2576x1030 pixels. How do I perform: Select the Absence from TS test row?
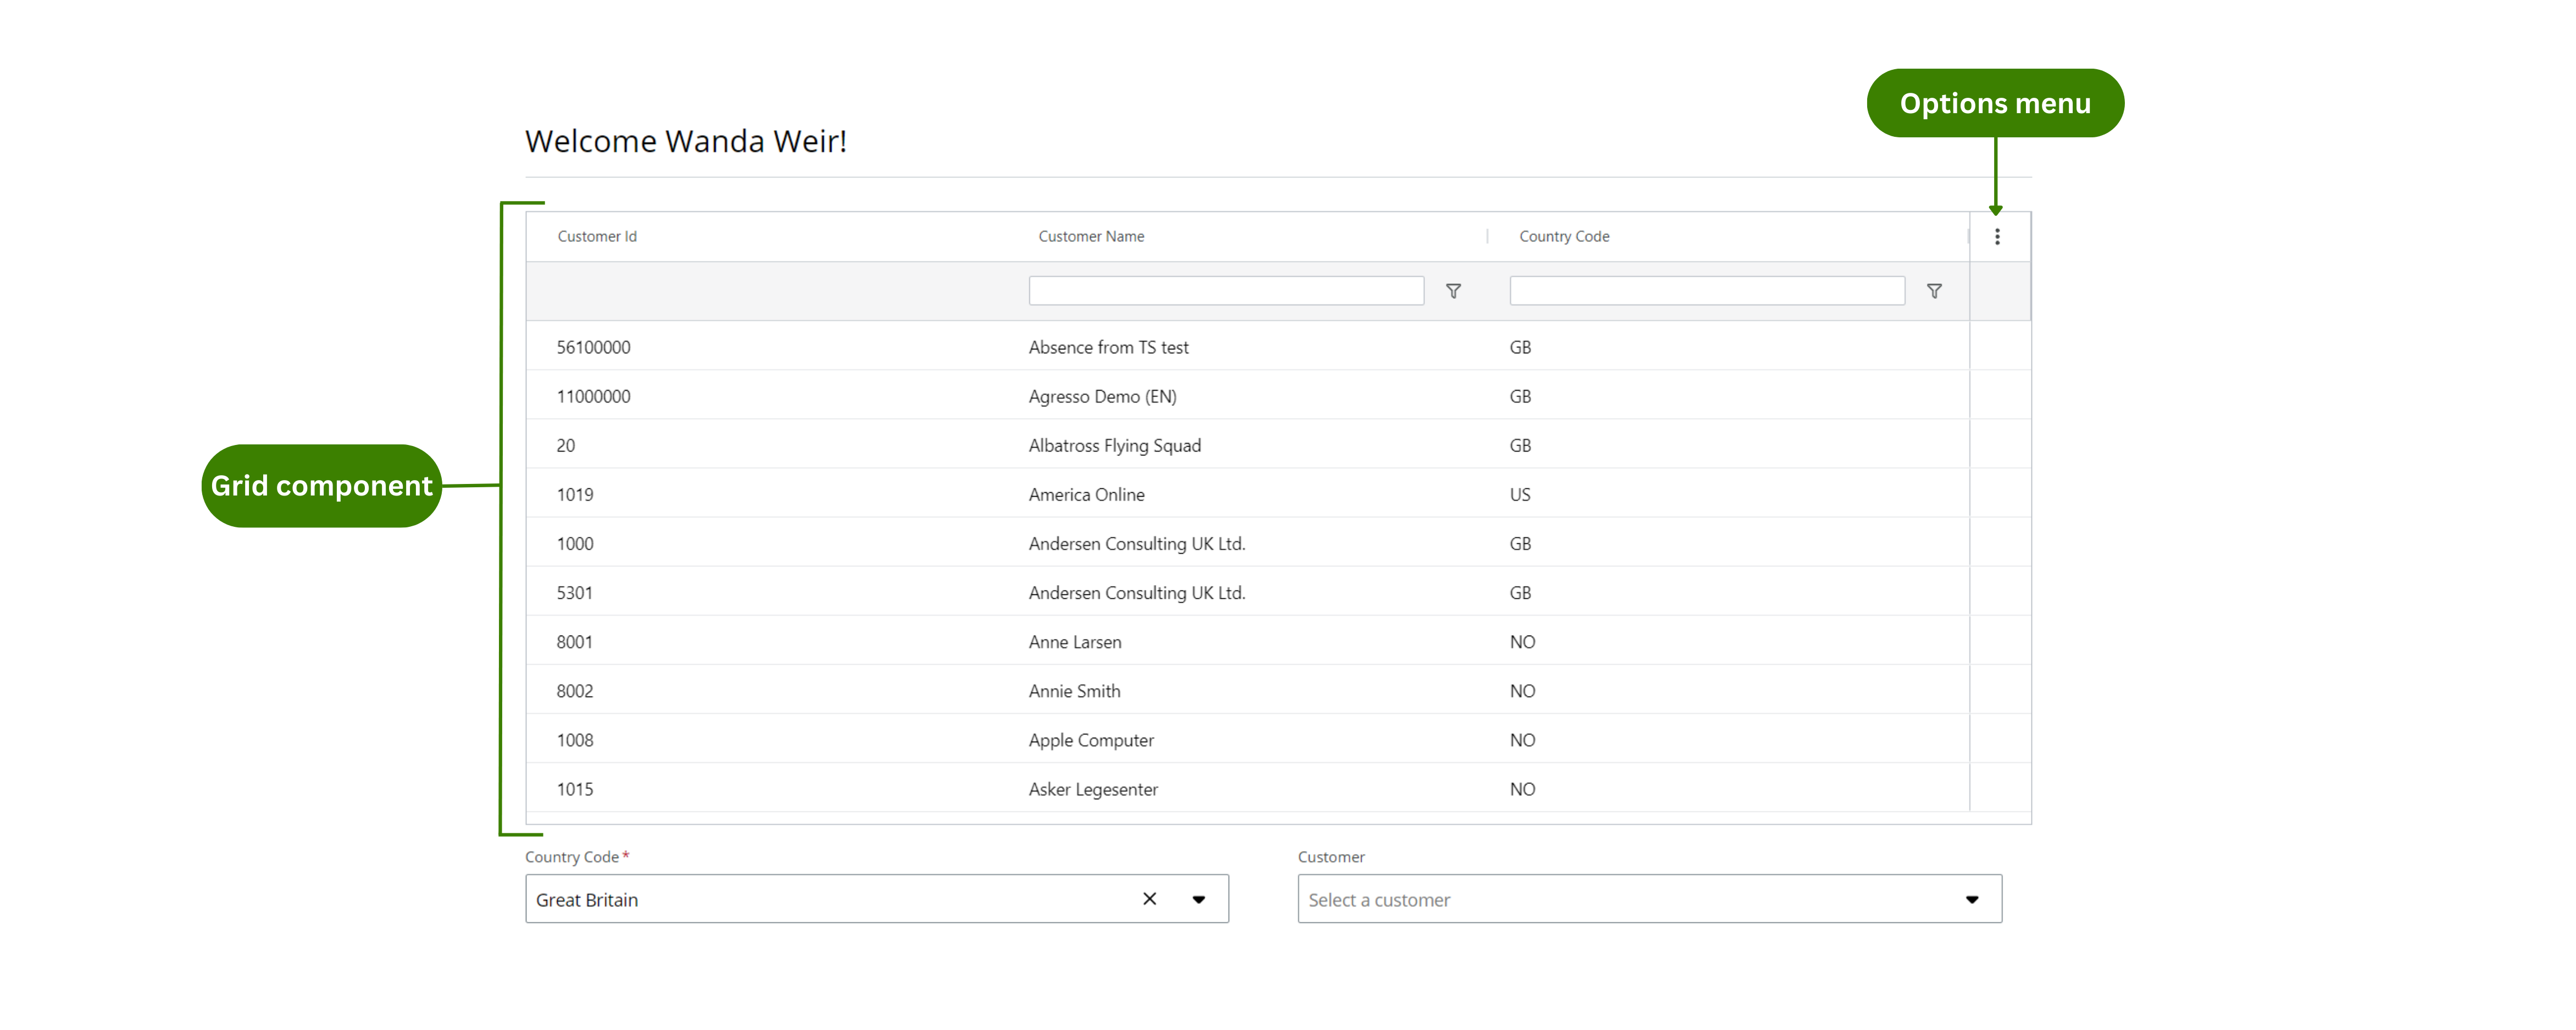1108,348
